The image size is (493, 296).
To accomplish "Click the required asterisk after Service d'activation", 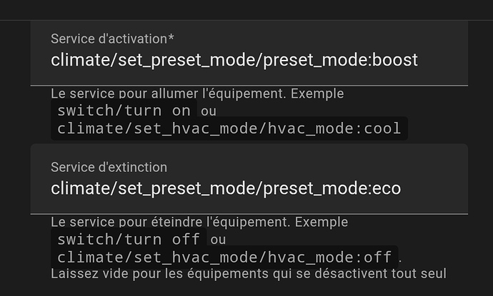I will pyautogui.click(x=171, y=38).
